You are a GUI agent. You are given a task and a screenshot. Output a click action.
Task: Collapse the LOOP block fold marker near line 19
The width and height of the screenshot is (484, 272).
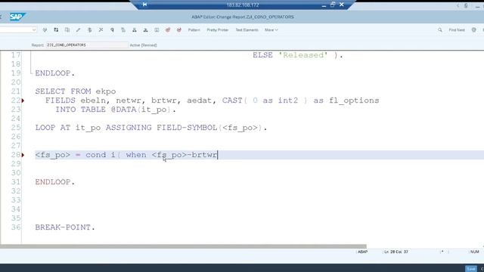coord(31,73)
